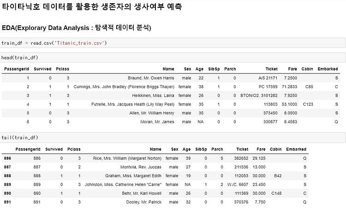346x209 pixels.
Task: Click the Name header in head table
Action: (168, 69)
